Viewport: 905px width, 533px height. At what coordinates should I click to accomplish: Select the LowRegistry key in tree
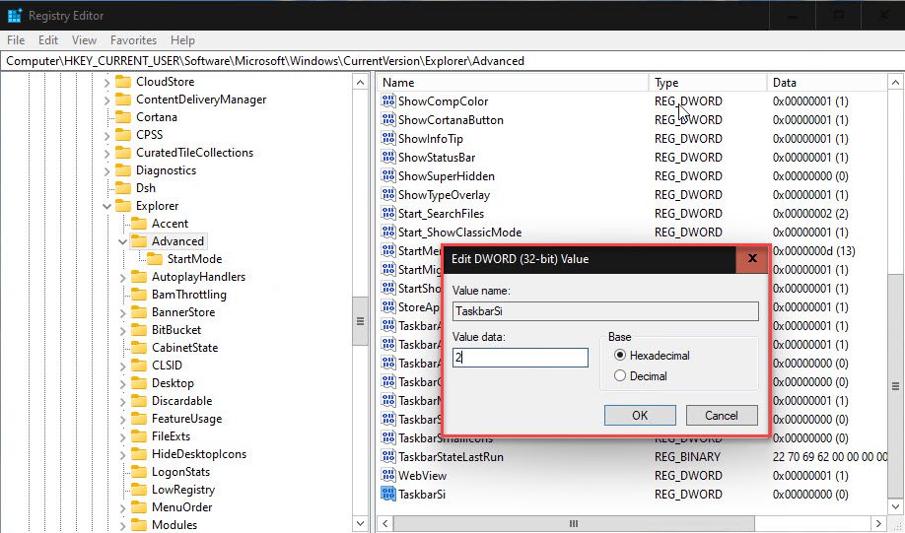(183, 490)
